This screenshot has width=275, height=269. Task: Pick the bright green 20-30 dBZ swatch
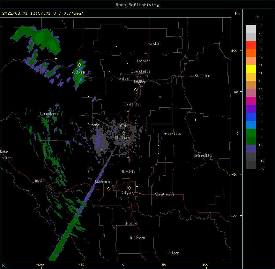click(251, 133)
